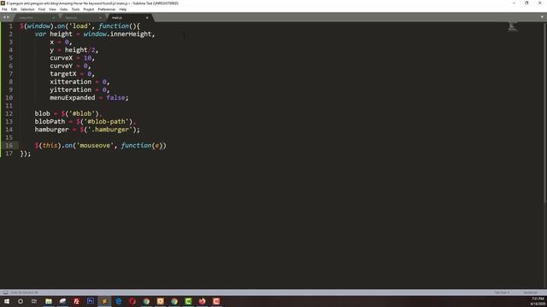Click the vertical scrollbar of the editor
The image size is (547, 307).
coord(545,113)
